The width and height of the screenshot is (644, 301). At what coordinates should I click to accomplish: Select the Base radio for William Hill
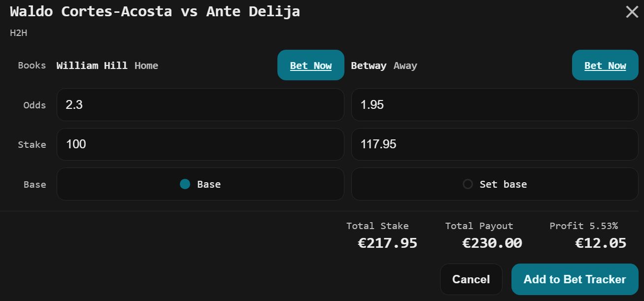(x=185, y=184)
